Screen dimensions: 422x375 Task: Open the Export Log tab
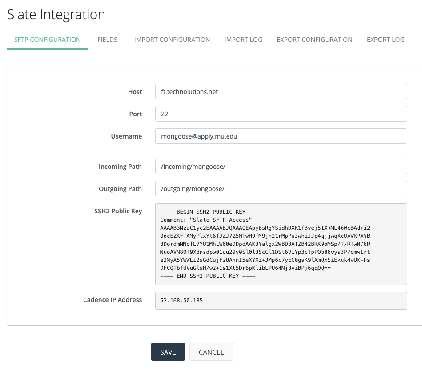[386, 40]
